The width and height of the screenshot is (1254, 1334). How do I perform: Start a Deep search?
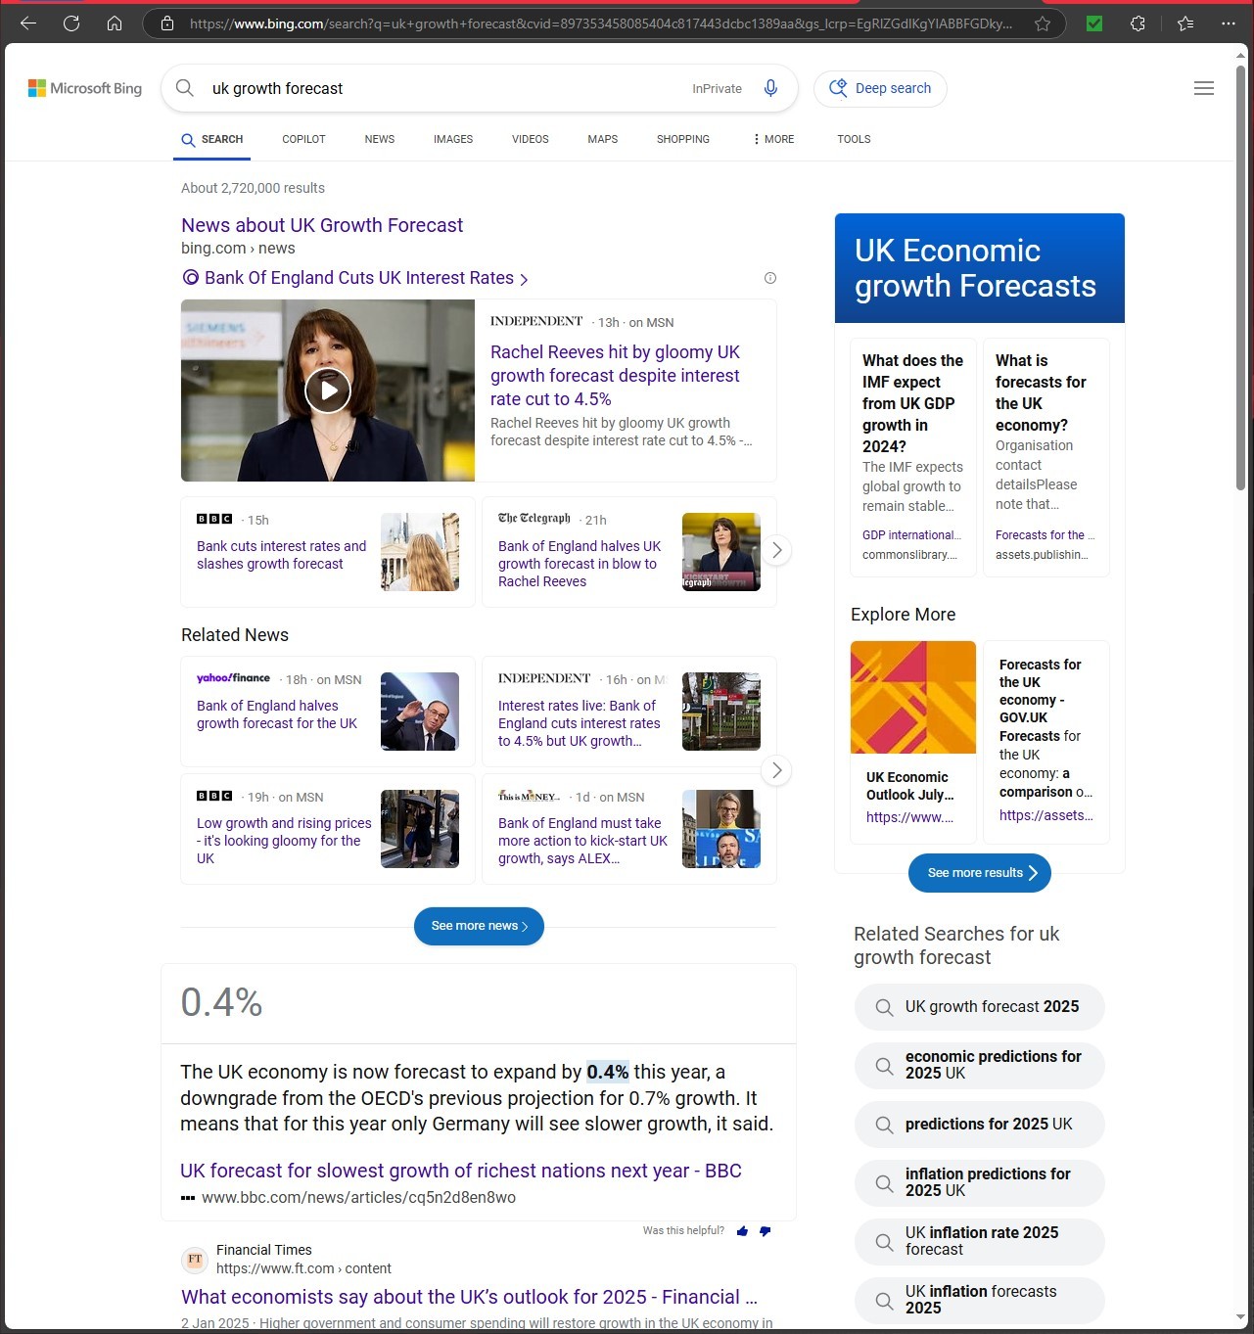pyautogui.click(x=880, y=88)
